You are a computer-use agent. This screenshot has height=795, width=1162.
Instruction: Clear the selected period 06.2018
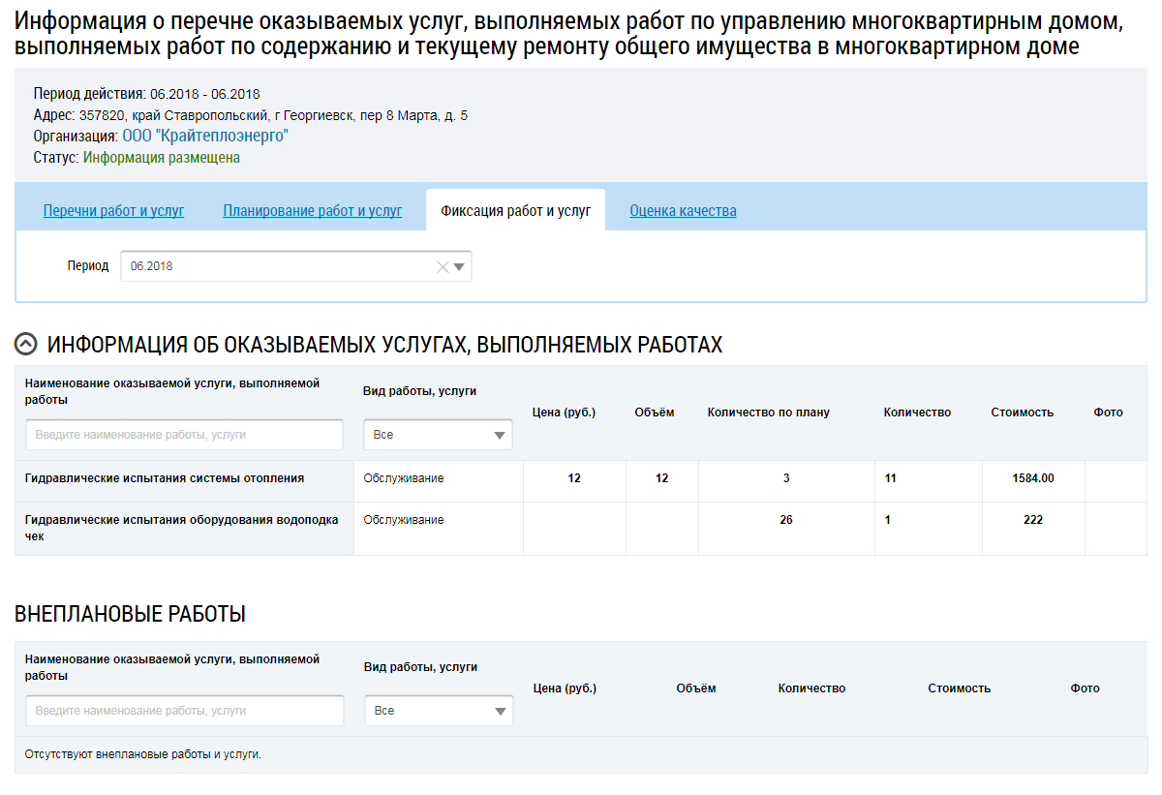(x=443, y=267)
